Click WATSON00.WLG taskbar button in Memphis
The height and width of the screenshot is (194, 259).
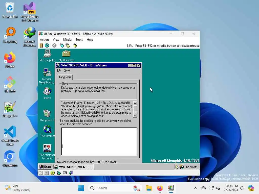73,167
